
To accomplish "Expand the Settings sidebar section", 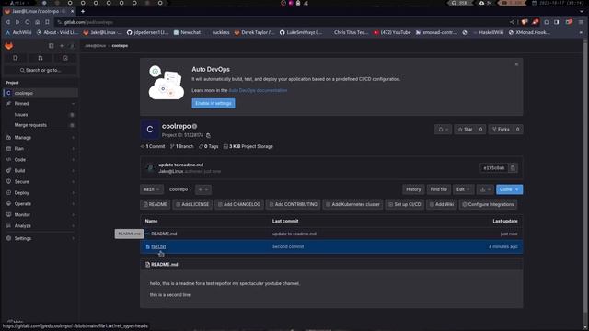I will point(40,238).
